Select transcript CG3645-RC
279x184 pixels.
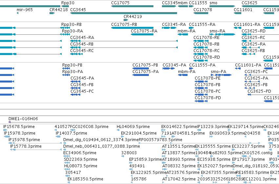82,51
